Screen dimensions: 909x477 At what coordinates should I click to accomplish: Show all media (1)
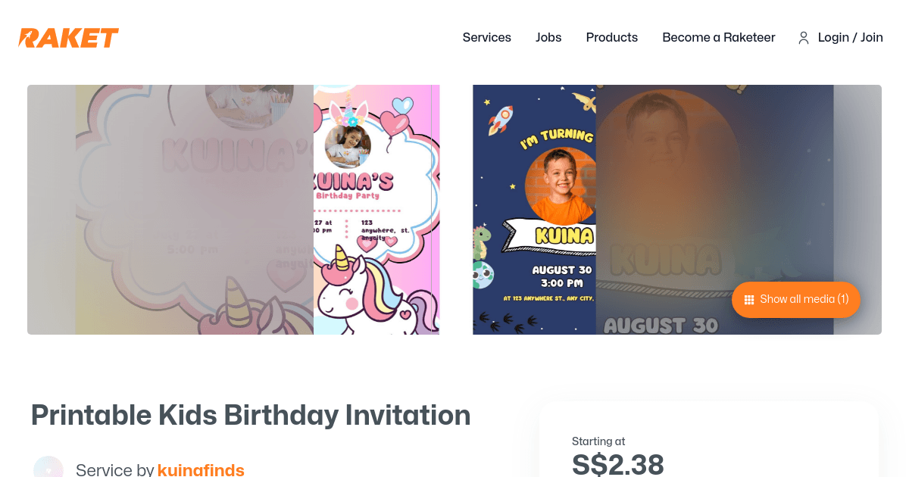tap(796, 300)
